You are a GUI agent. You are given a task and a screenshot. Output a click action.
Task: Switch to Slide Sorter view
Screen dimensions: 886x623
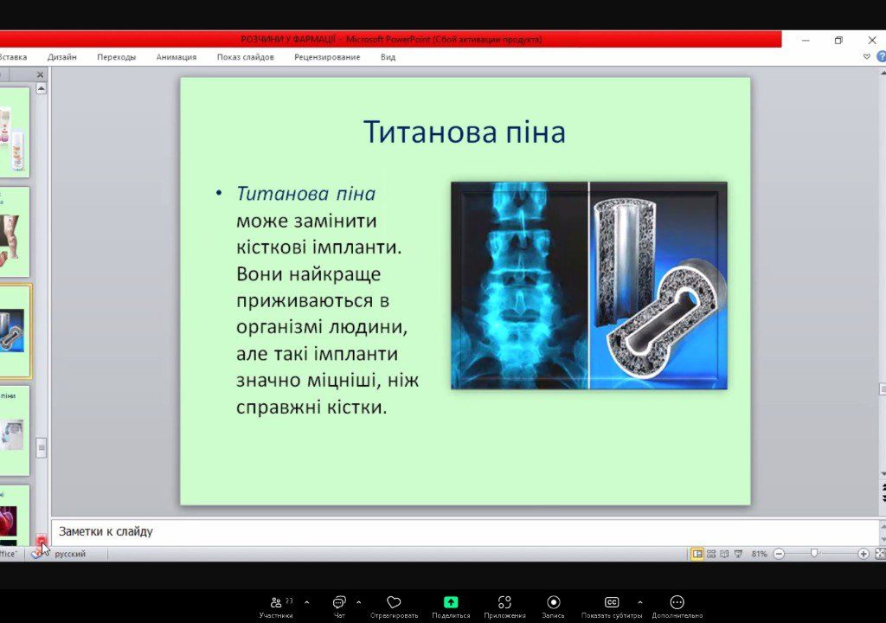click(x=711, y=554)
